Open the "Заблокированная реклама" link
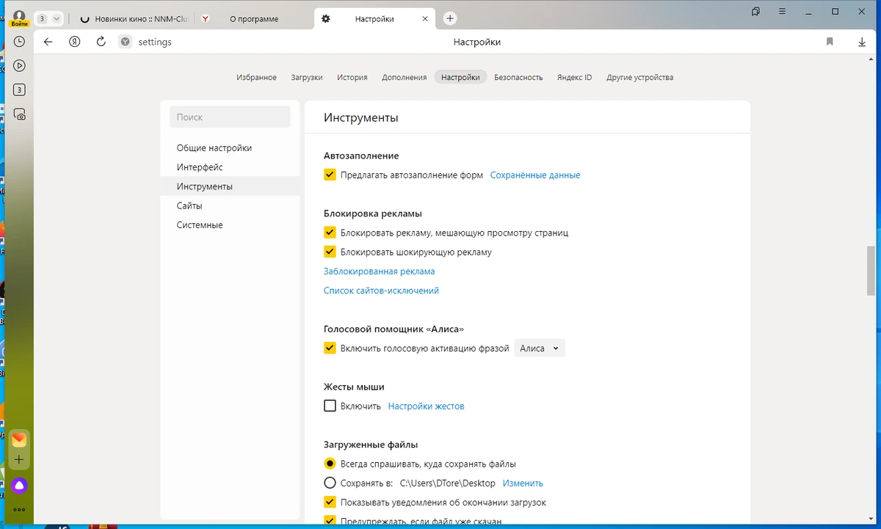This screenshot has width=881, height=529. pos(379,271)
